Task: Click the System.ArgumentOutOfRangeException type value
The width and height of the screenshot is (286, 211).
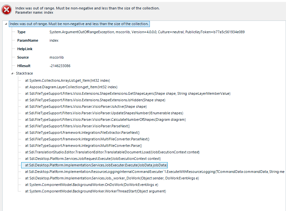Action: 147,32
